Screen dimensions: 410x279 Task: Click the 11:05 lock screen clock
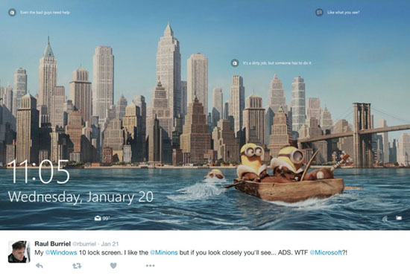[39, 172]
